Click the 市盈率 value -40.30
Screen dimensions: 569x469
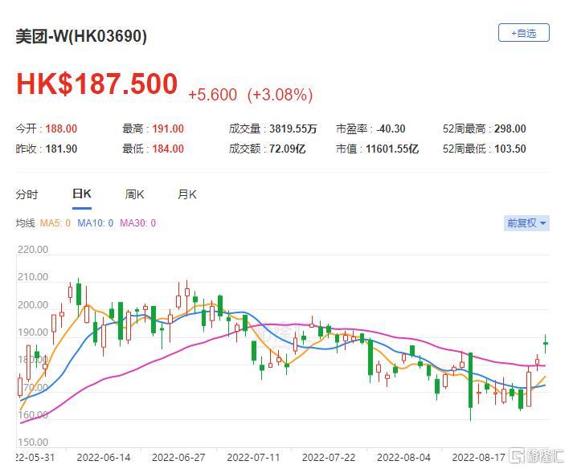pos(391,128)
